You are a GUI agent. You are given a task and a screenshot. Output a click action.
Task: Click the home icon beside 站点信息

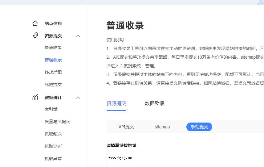(x=35, y=23)
